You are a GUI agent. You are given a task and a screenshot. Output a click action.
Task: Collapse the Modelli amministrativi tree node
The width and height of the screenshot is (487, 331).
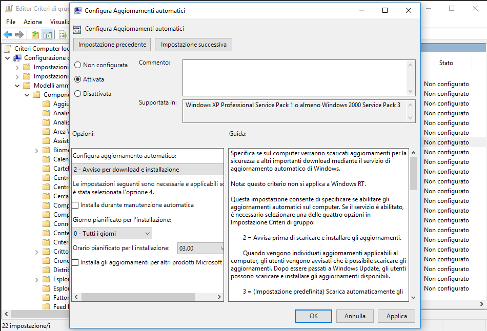click(x=17, y=86)
